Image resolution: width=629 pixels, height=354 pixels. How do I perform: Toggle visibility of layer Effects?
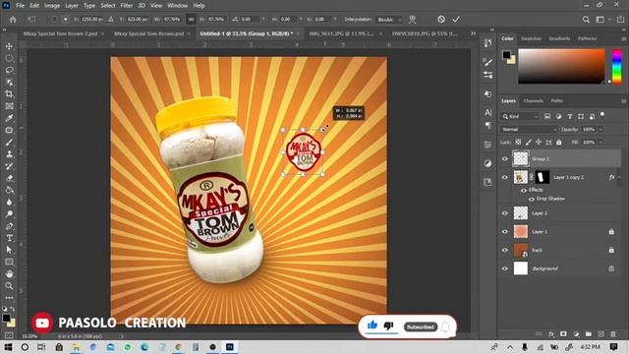click(x=524, y=191)
